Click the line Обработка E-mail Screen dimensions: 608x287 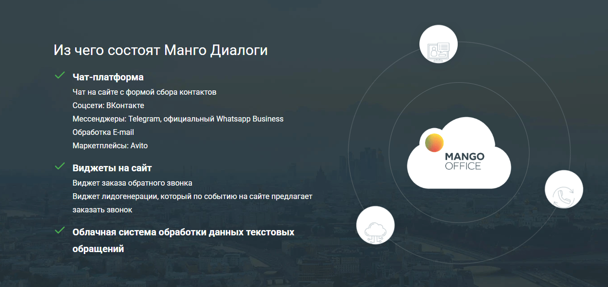103,132
